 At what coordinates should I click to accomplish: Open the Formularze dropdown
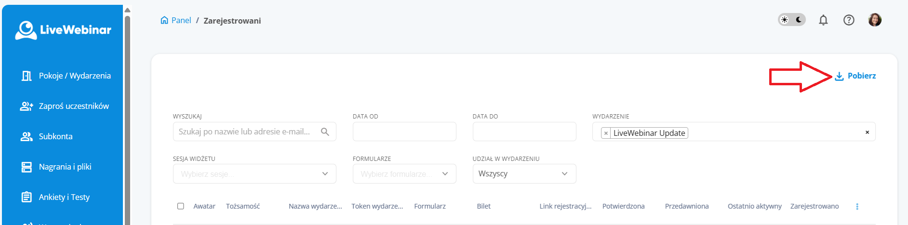click(404, 174)
